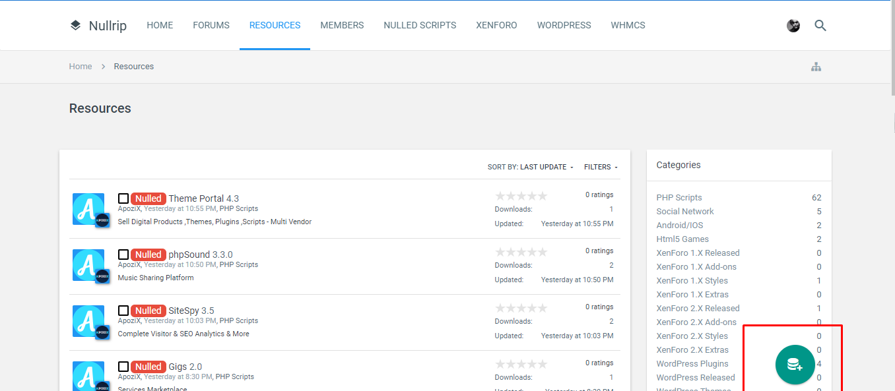The image size is (895, 391).
Task: Open ApoziX avatar on SiteSpy row
Action: pyautogui.click(x=88, y=321)
